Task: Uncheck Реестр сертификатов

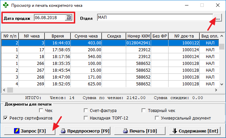Action: (x=5, y=118)
